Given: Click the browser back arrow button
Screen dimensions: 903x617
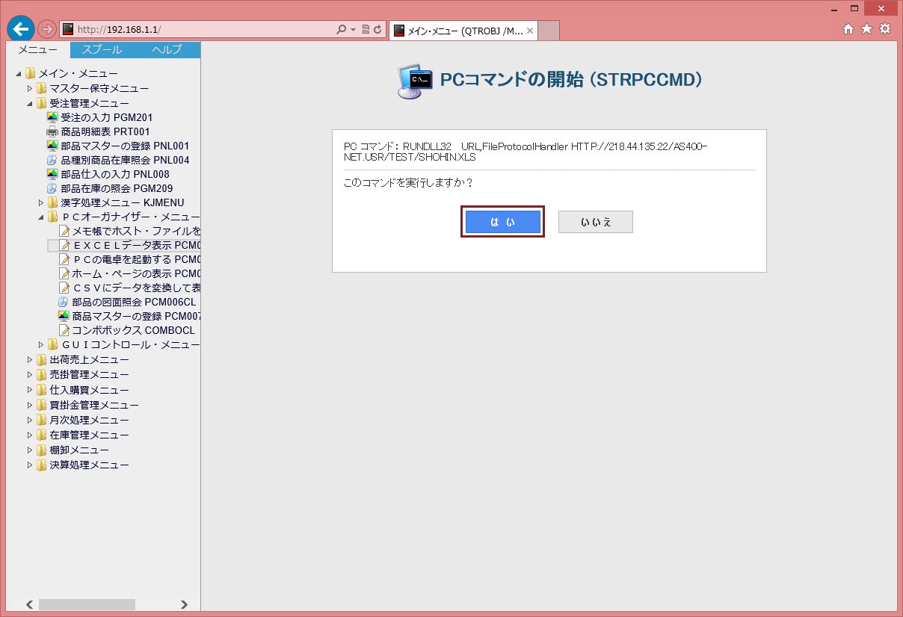Looking at the screenshot, I should 21,29.
